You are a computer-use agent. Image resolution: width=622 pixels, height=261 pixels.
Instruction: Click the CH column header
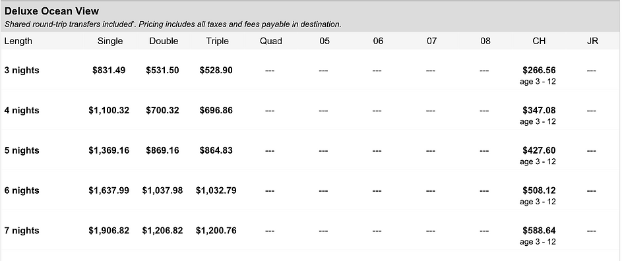(539, 42)
